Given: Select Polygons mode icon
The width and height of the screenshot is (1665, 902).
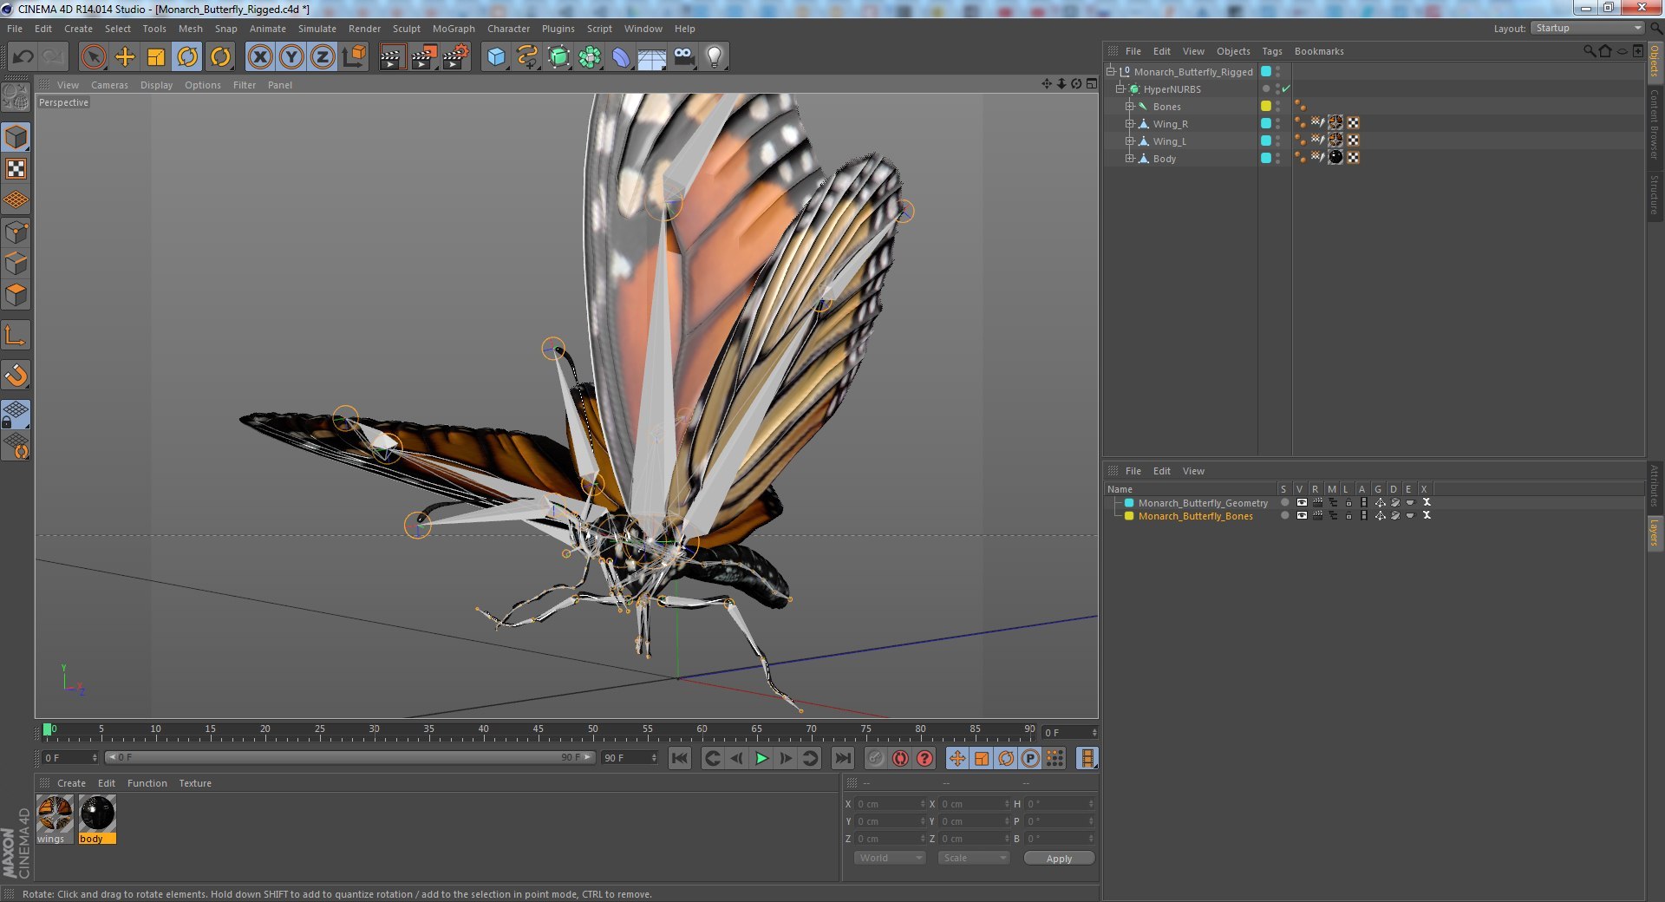Looking at the screenshot, I should pyautogui.click(x=16, y=294).
